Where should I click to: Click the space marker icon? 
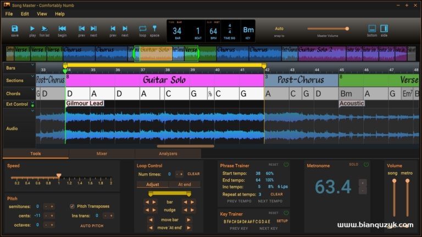[154, 29]
